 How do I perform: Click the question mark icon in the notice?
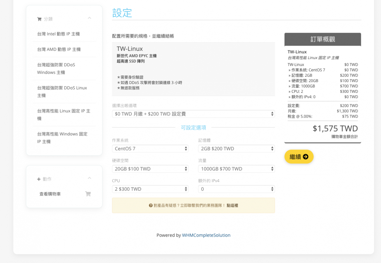tap(151, 205)
